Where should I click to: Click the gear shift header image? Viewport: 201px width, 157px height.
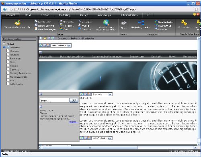click(x=118, y=76)
